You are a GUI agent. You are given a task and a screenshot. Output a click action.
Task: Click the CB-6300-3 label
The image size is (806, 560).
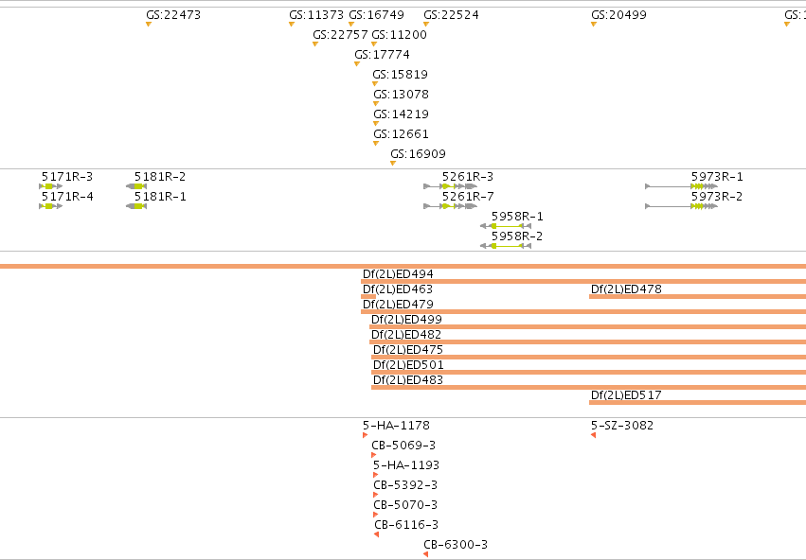click(x=456, y=545)
